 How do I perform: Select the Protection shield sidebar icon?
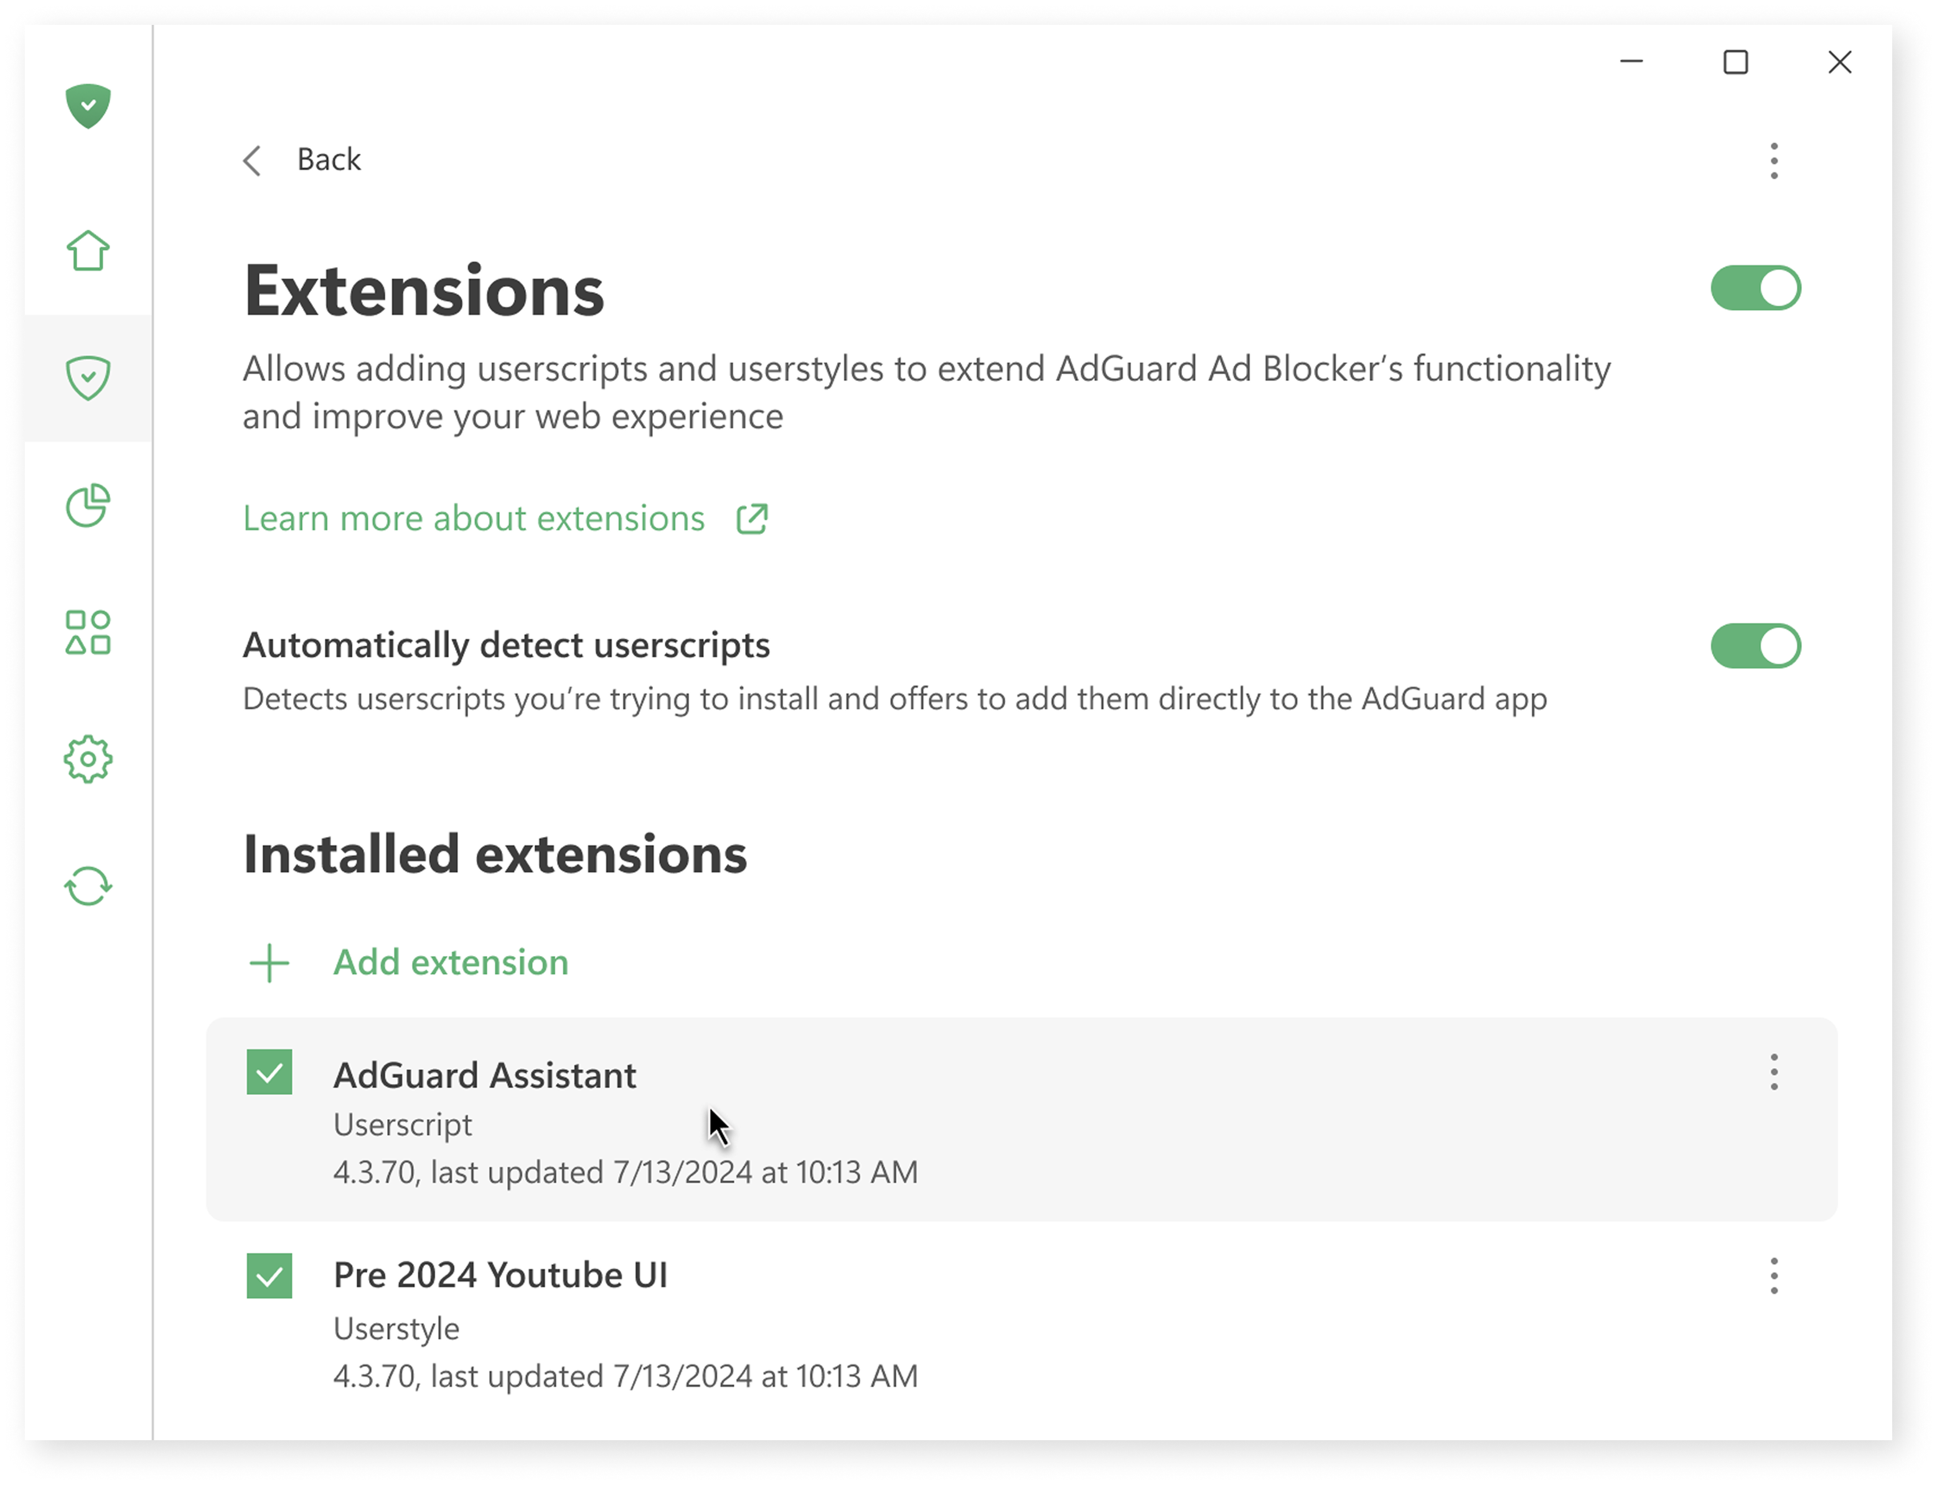tap(88, 378)
